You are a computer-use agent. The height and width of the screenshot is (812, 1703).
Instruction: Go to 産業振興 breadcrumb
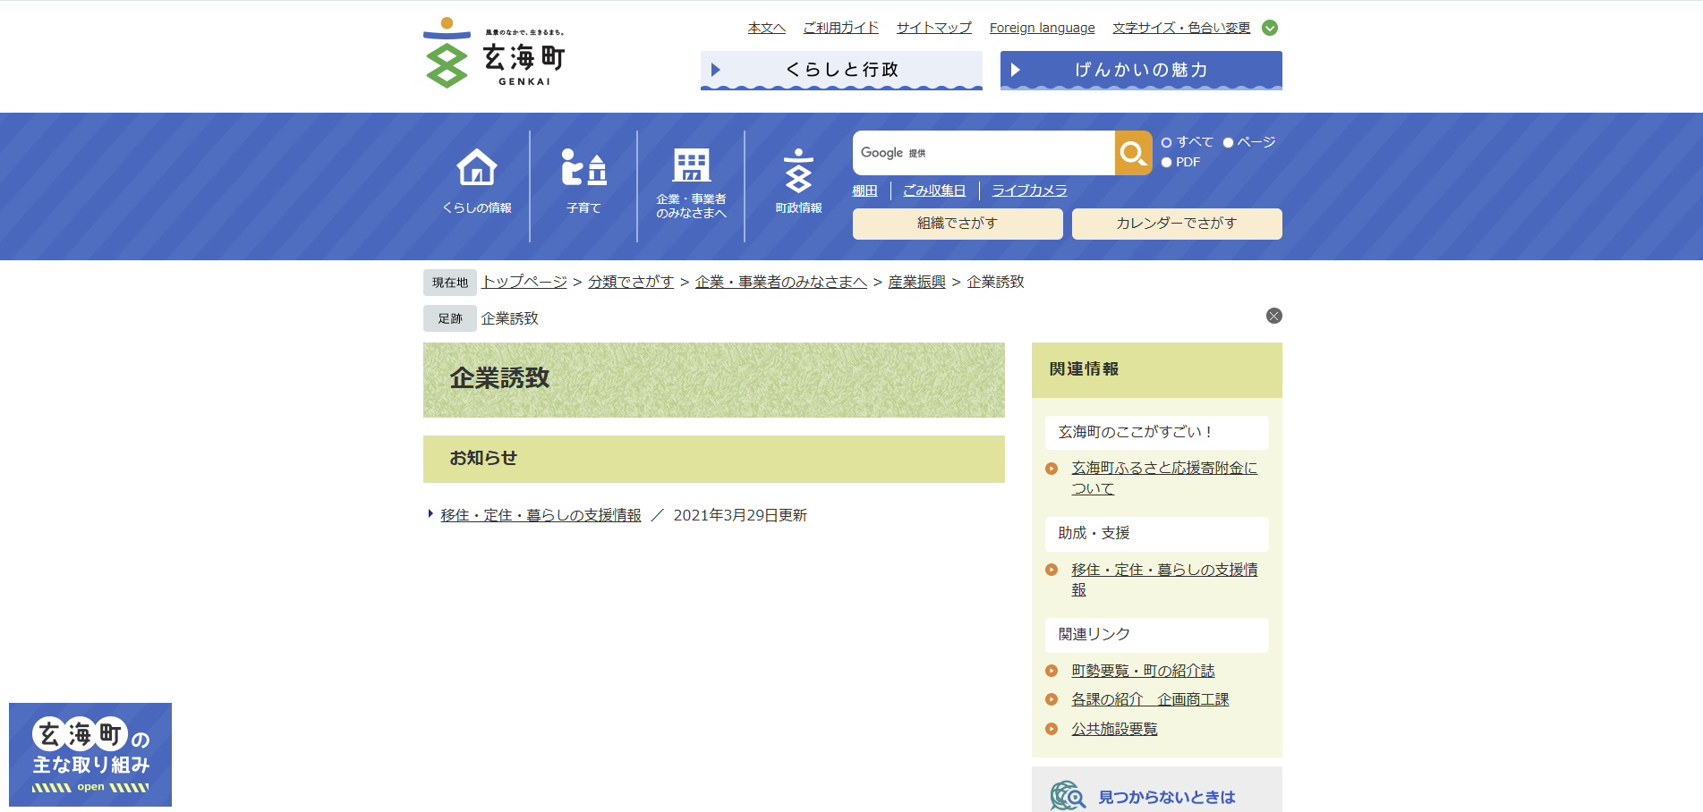[x=916, y=282]
